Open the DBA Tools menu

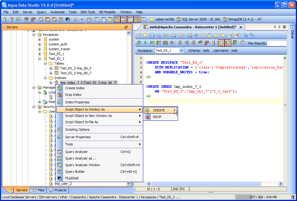[88, 12]
